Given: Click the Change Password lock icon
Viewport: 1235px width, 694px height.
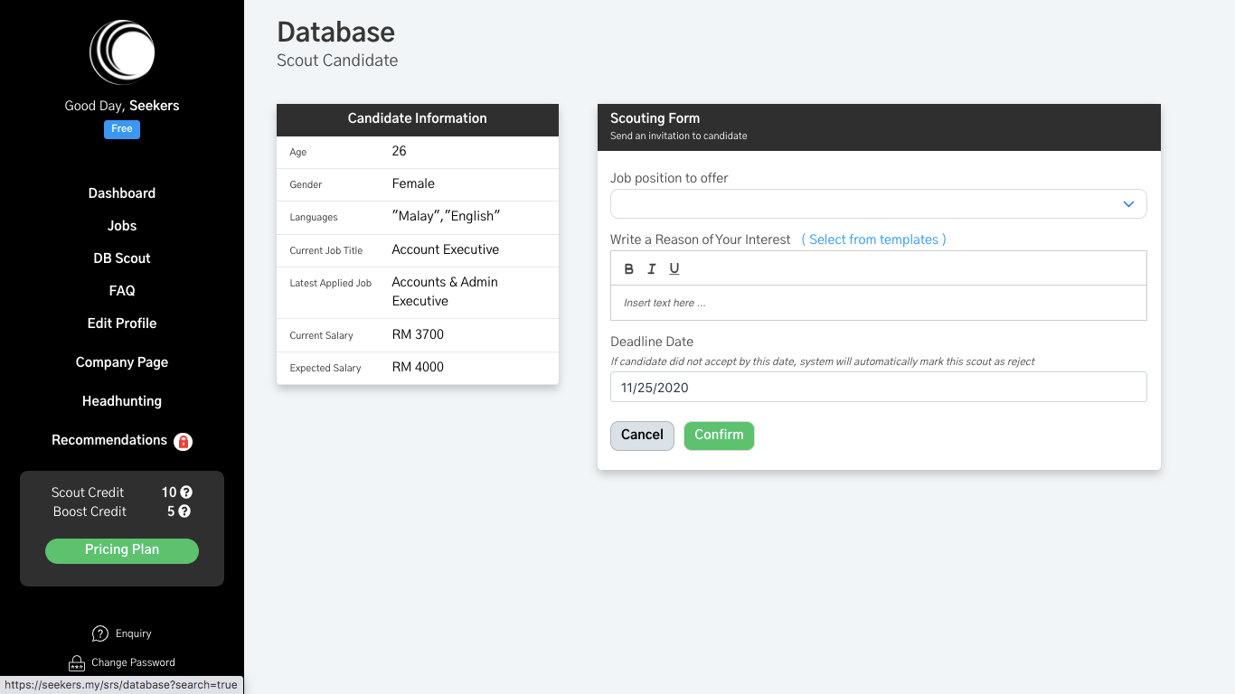Looking at the screenshot, I should click(77, 663).
